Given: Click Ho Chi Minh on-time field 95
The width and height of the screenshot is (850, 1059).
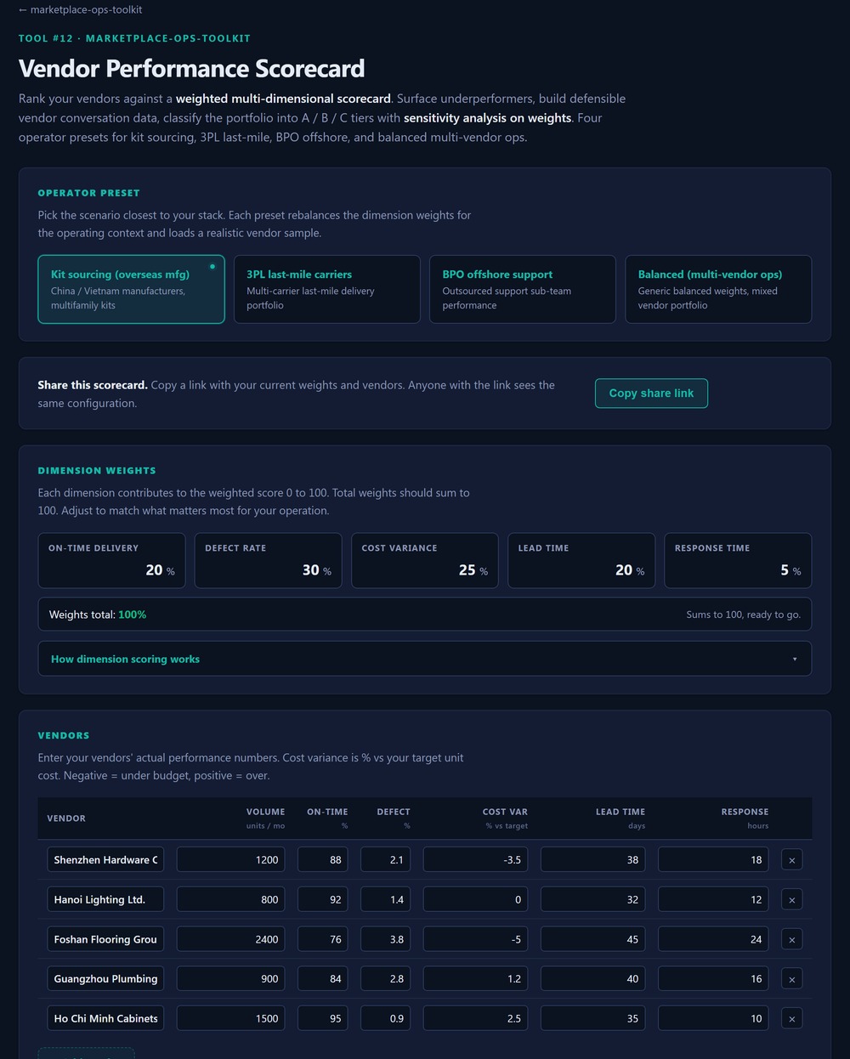Looking at the screenshot, I should click(322, 1018).
